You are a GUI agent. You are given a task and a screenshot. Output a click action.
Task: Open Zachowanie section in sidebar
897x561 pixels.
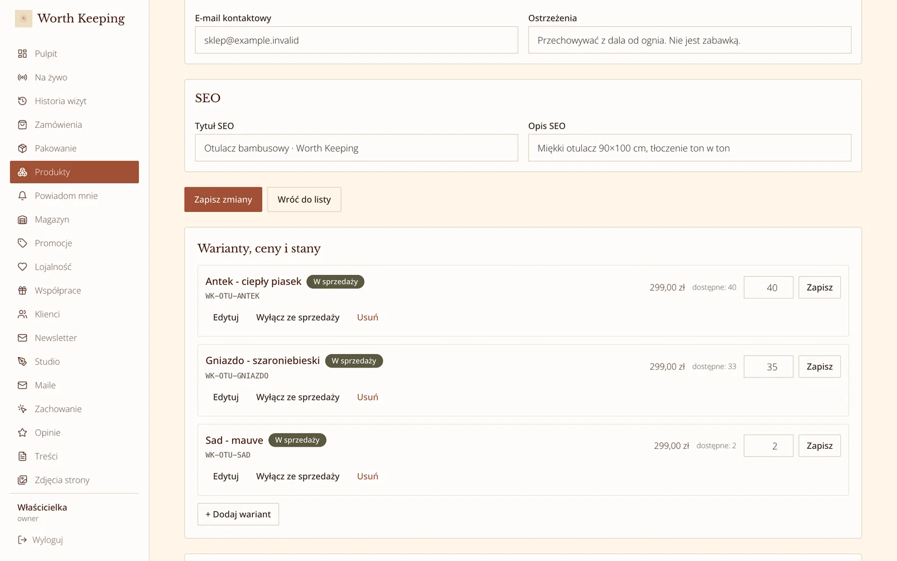point(75,409)
